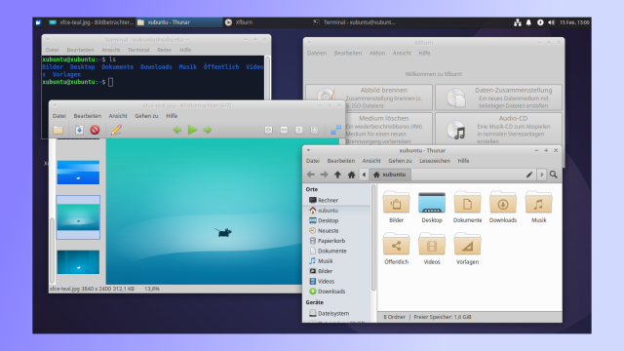
Task: Select top blue thumbnail in Bildbetrachter sidebar
Action: pyautogui.click(x=78, y=173)
